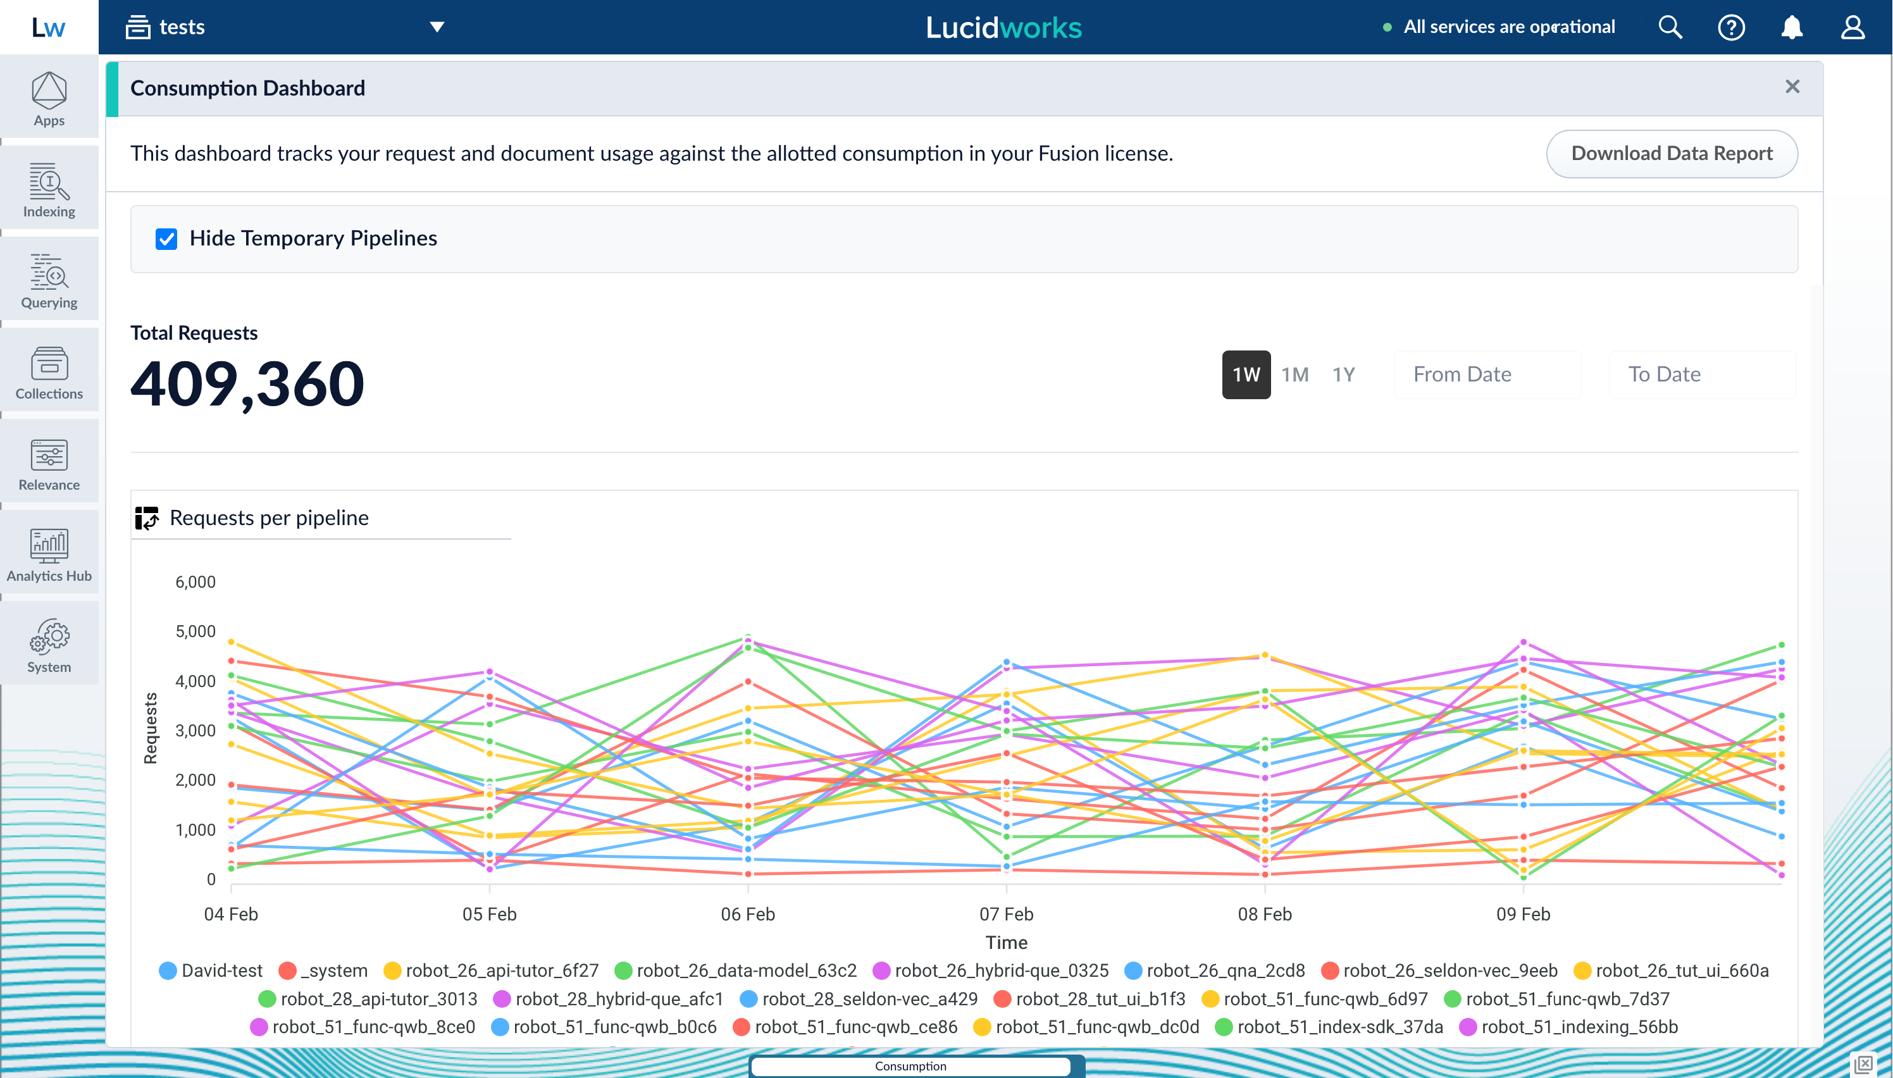Click the To Date field
The image size is (1893, 1078).
pyautogui.click(x=1702, y=375)
